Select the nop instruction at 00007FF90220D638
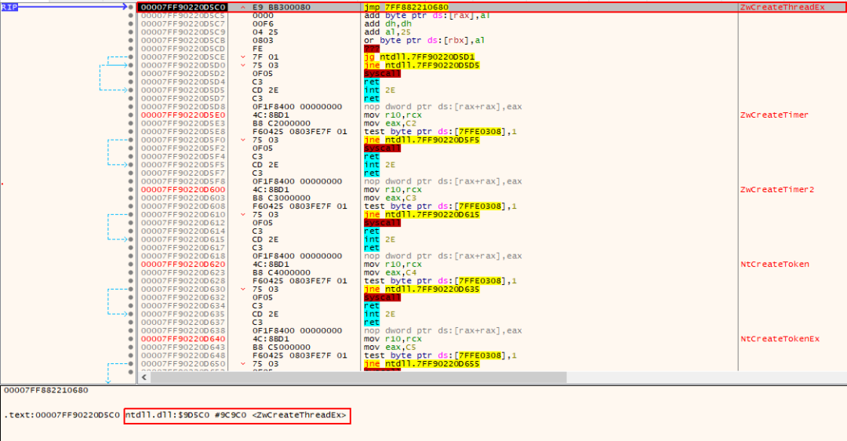 pos(443,331)
